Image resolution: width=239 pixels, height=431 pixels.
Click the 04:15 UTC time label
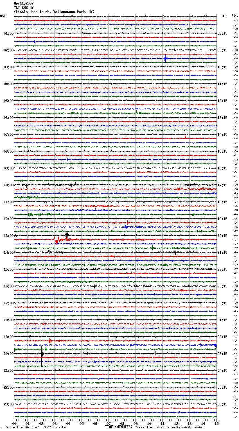(x=222, y=371)
